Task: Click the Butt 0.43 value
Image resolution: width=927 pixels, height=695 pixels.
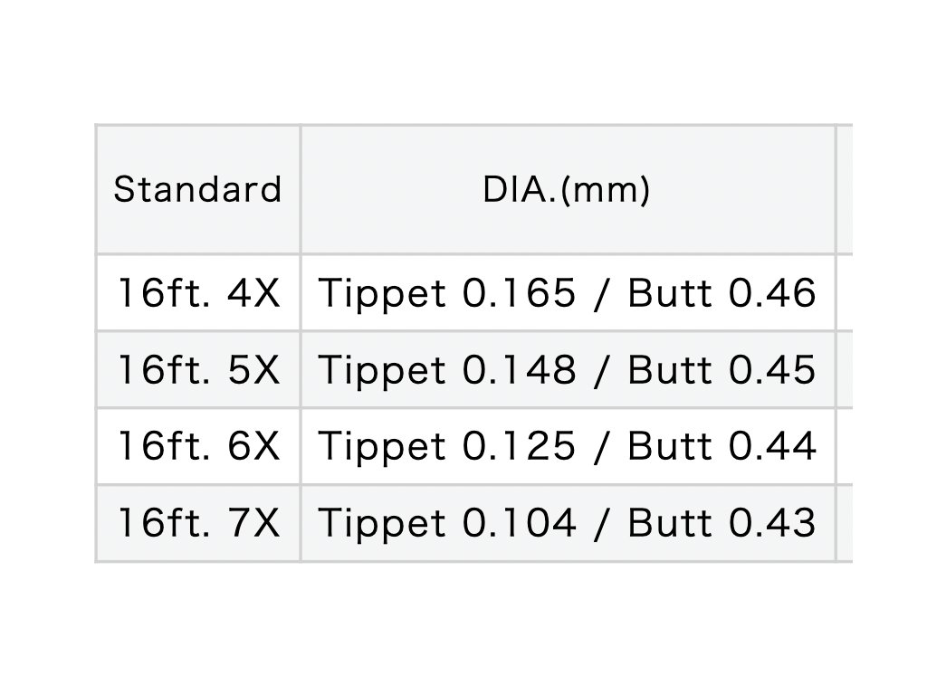Action: pyautogui.click(x=722, y=523)
